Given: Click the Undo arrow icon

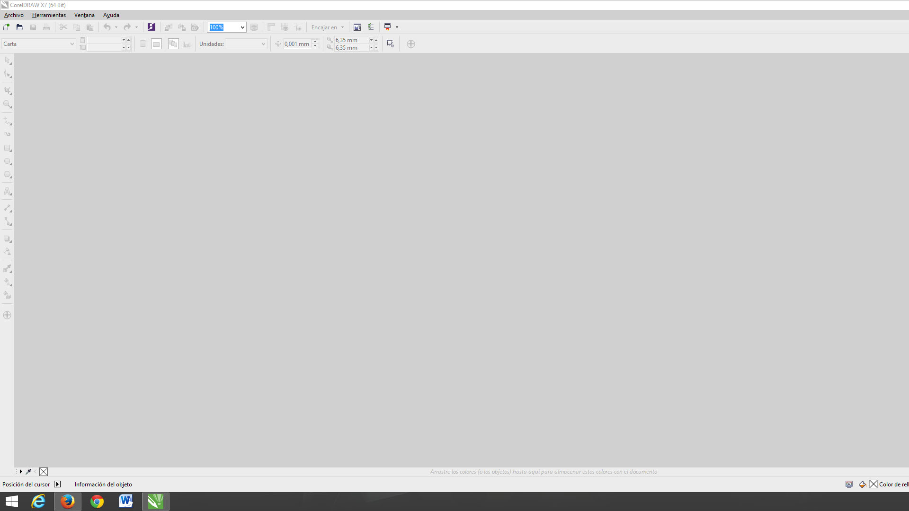Looking at the screenshot, I should 107,27.
